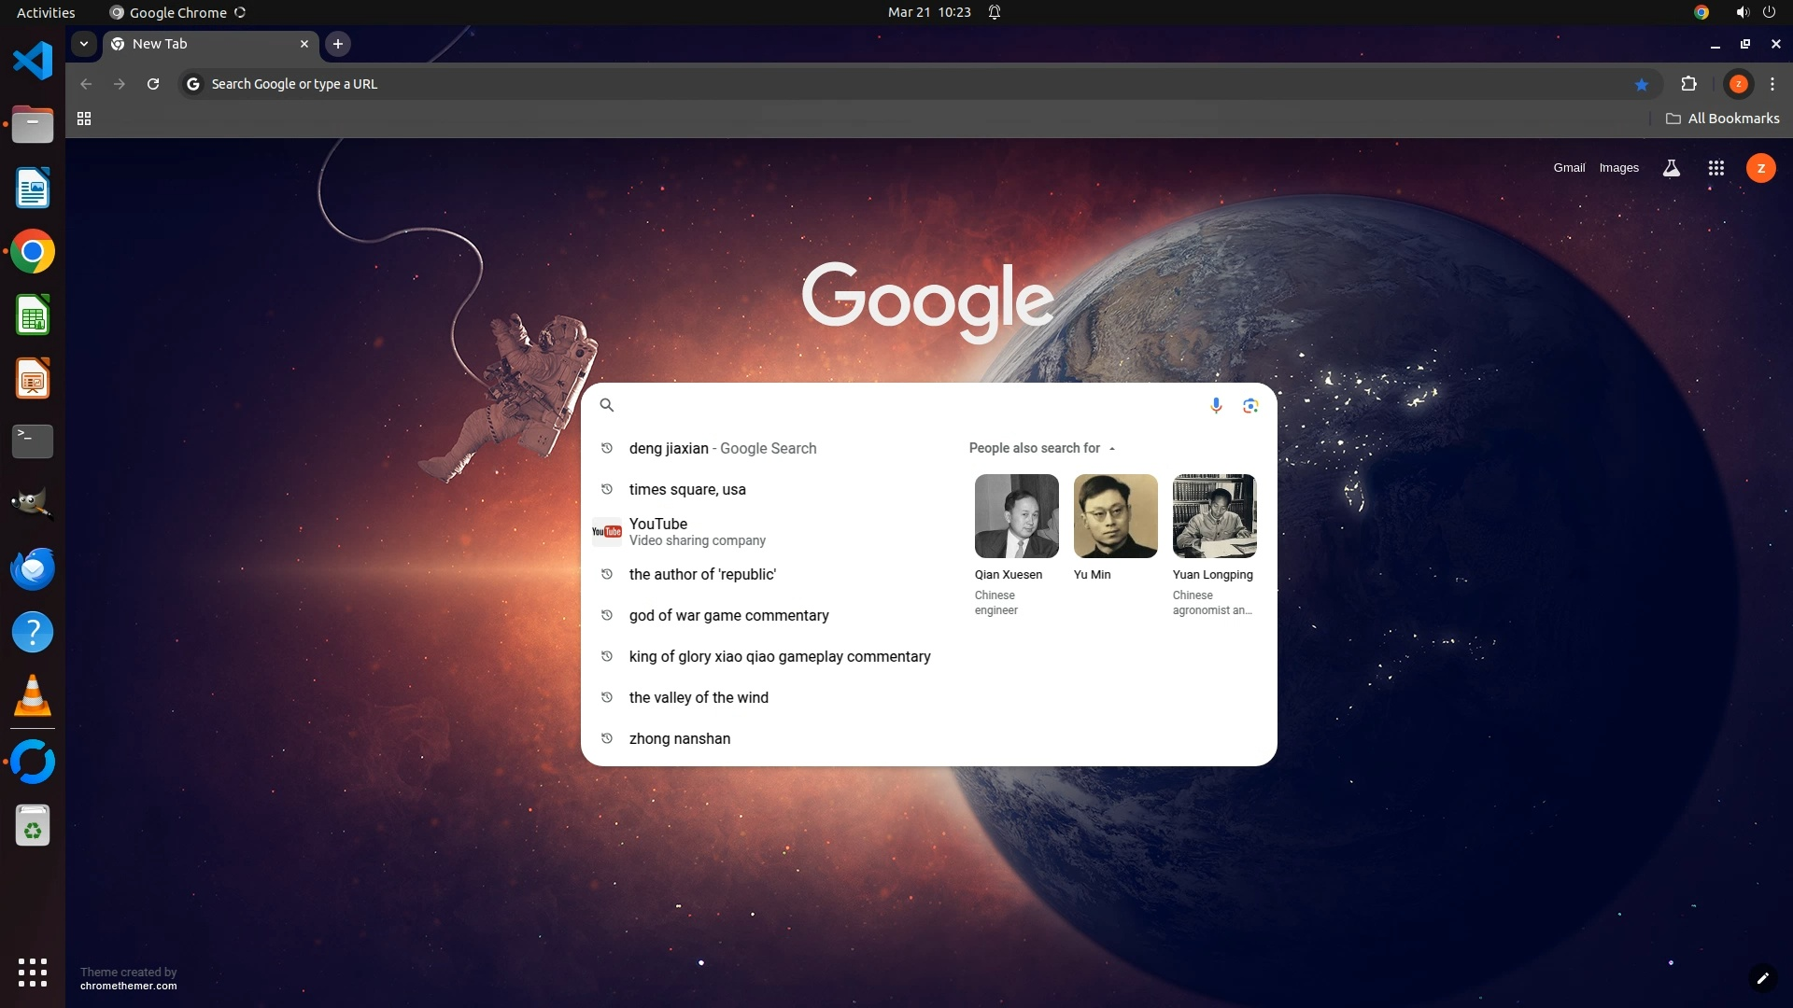
Task: Open the Images link
Action: [x=1618, y=168]
